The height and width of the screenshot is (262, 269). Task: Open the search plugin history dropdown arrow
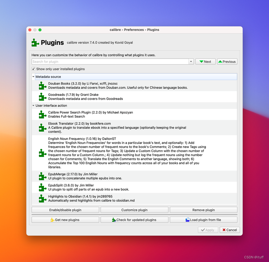pos(191,62)
